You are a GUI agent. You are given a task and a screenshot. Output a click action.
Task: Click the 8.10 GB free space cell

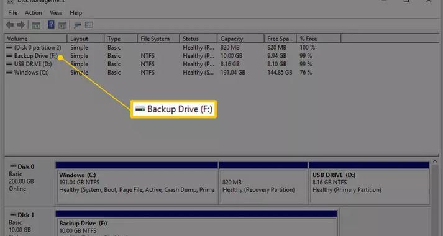pos(277,64)
